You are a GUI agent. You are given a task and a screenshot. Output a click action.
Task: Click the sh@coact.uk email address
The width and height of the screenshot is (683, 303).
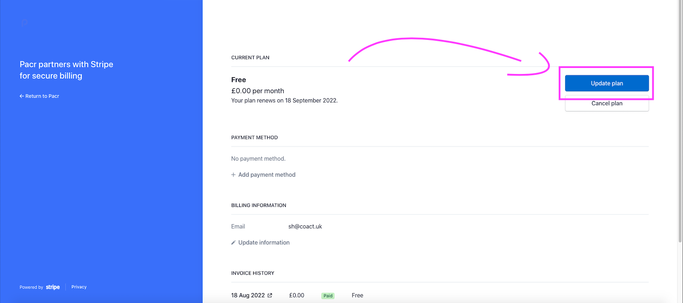[305, 227]
